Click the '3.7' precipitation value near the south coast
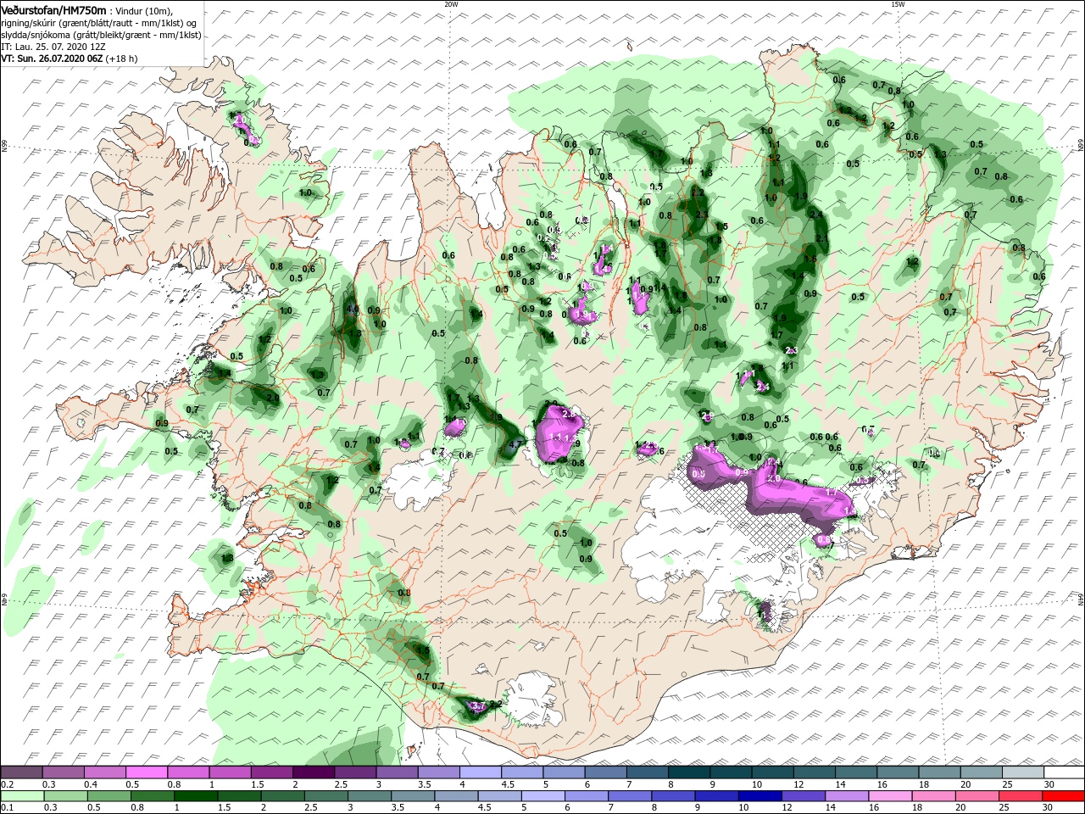The width and height of the screenshot is (1085, 814). (x=477, y=705)
